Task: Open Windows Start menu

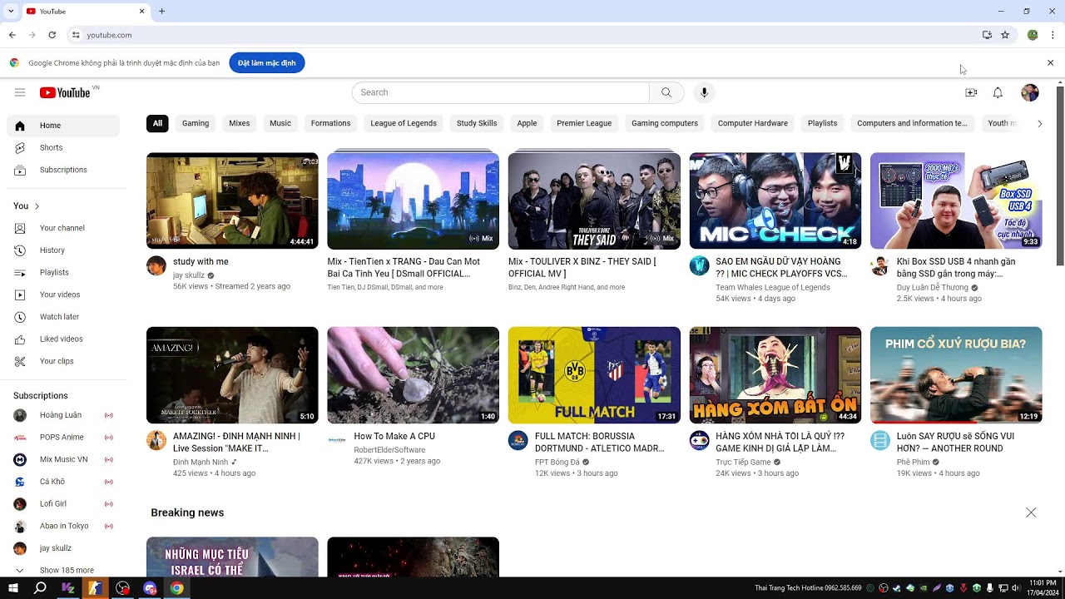Action: [x=12, y=588]
